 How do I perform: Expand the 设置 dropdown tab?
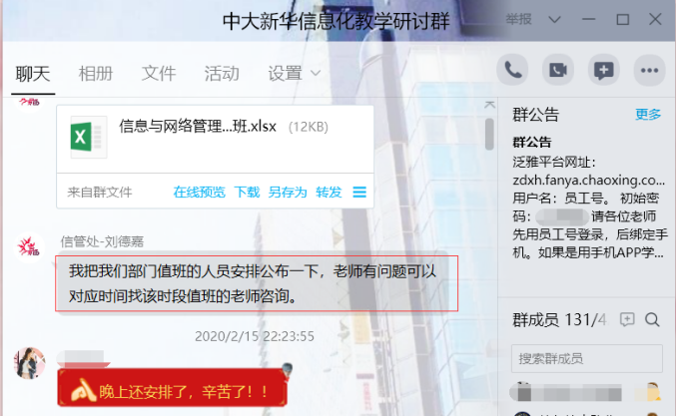[x=295, y=73]
